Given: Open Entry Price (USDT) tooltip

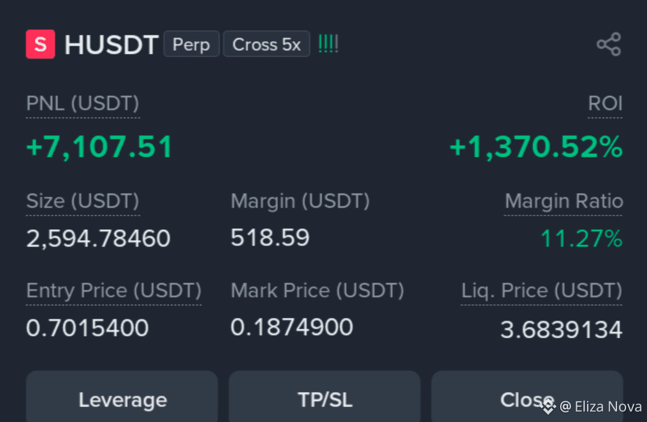Looking at the screenshot, I should click(114, 290).
